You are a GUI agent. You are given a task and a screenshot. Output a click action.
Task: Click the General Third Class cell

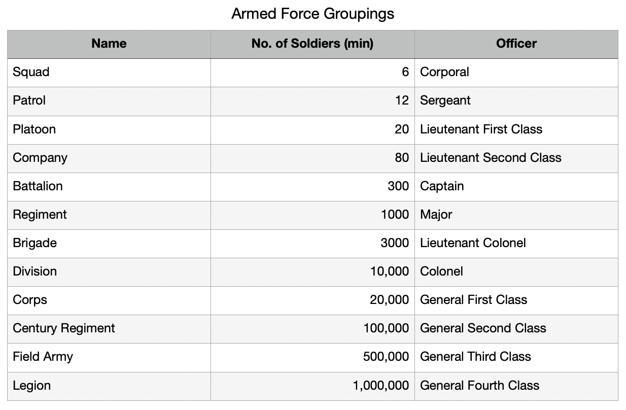[516, 357]
